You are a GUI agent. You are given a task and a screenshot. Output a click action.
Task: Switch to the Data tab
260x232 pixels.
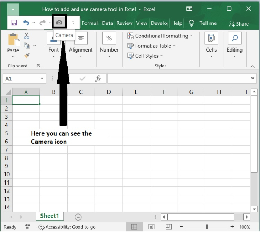107,23
